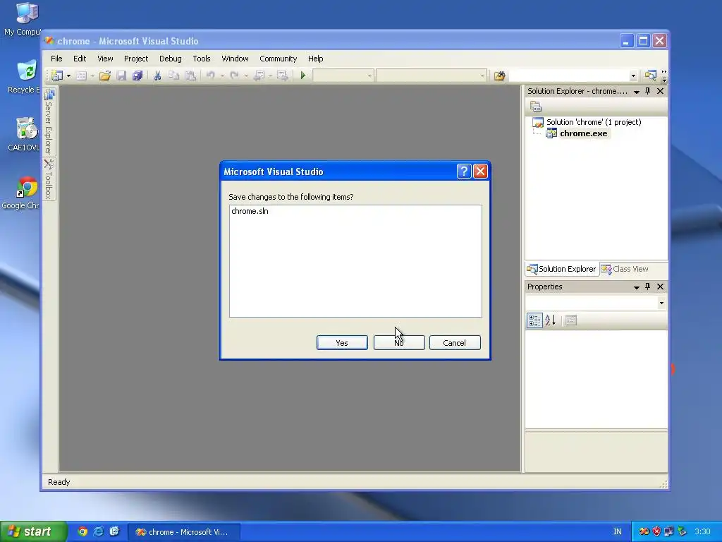Viewport: 722px width, 542px height.
Task: Open the File menu
Action: tap(56, 59)
